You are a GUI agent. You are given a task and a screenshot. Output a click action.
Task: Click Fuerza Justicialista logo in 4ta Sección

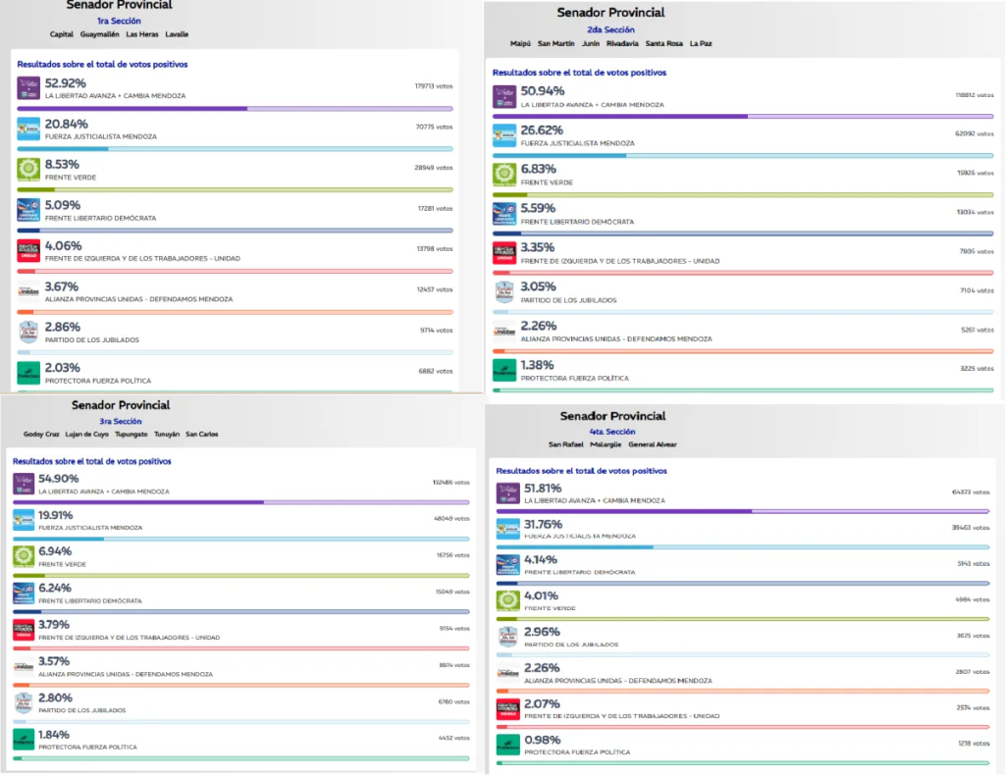coord(507,530)
